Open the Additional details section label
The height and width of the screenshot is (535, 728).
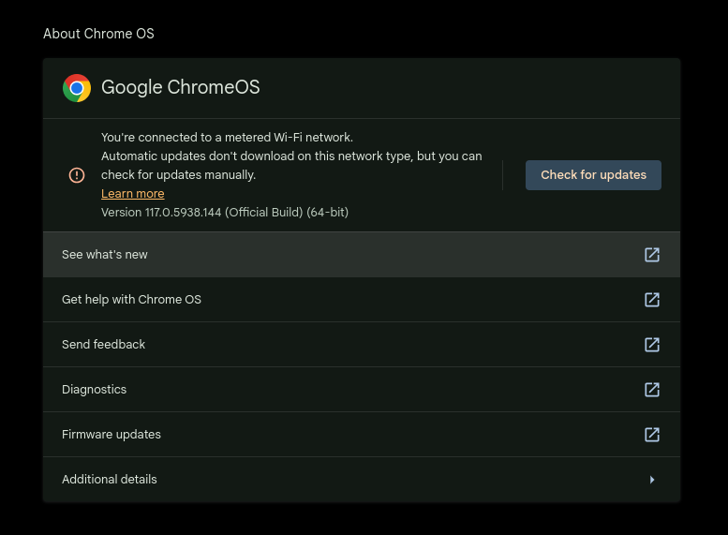click(x=110, y=480)
